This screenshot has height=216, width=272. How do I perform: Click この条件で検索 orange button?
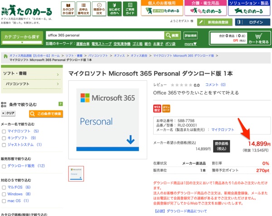(46, 114)
